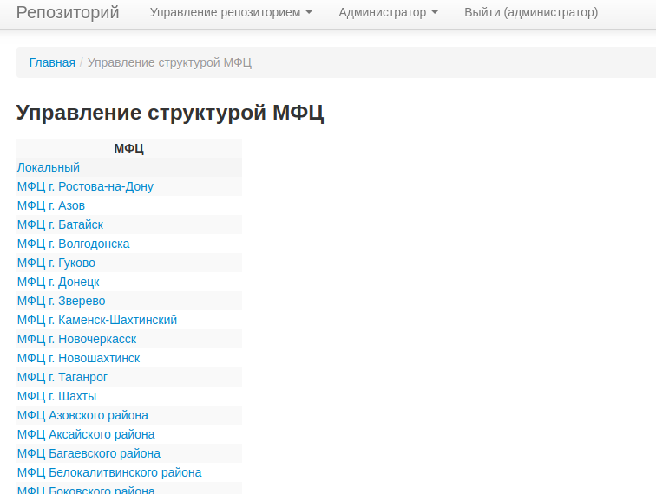Select the МФЦ г. Азов link
656x494 pixels.
click(51, 205)
